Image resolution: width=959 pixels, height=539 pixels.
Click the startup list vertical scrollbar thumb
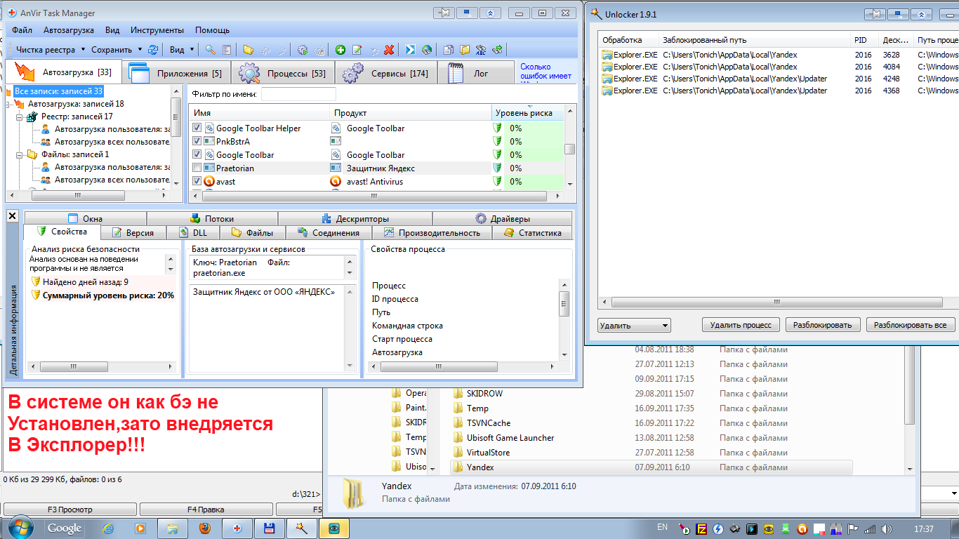[x=570, y=149]
